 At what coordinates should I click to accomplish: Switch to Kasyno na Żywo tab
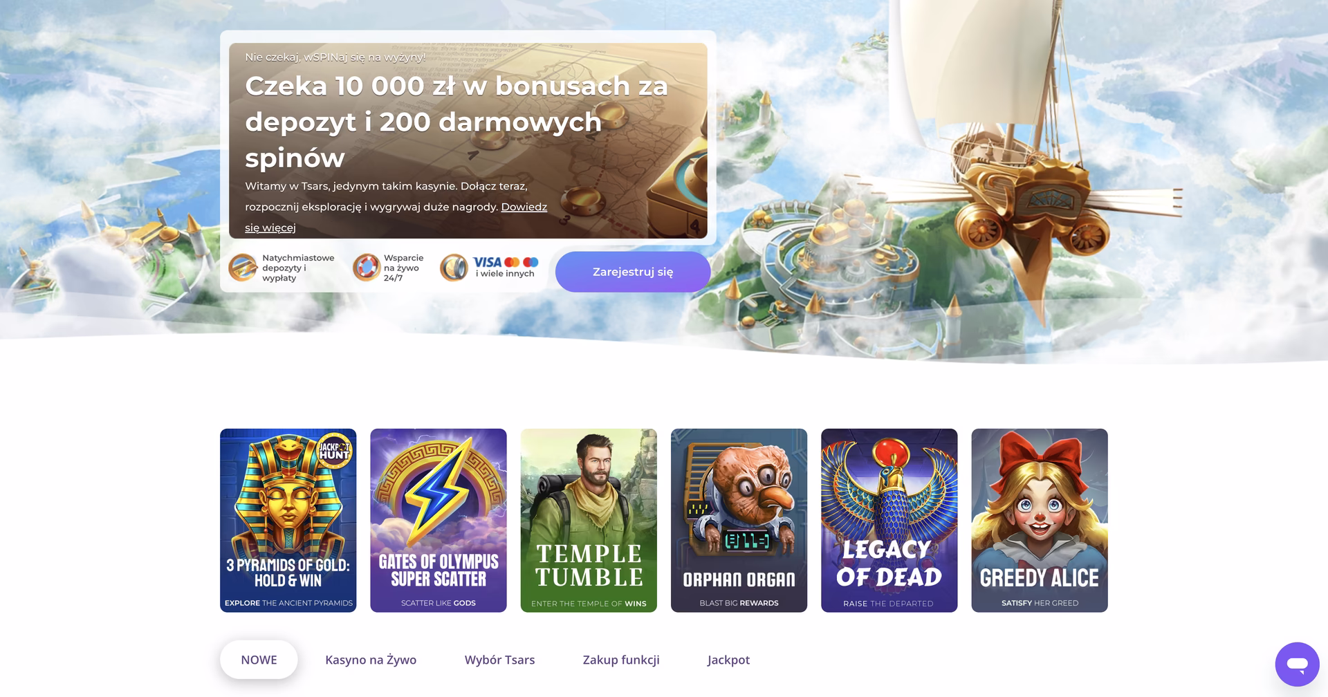point(371,660)
